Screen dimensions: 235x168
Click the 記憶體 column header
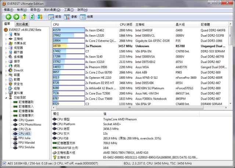214,25
